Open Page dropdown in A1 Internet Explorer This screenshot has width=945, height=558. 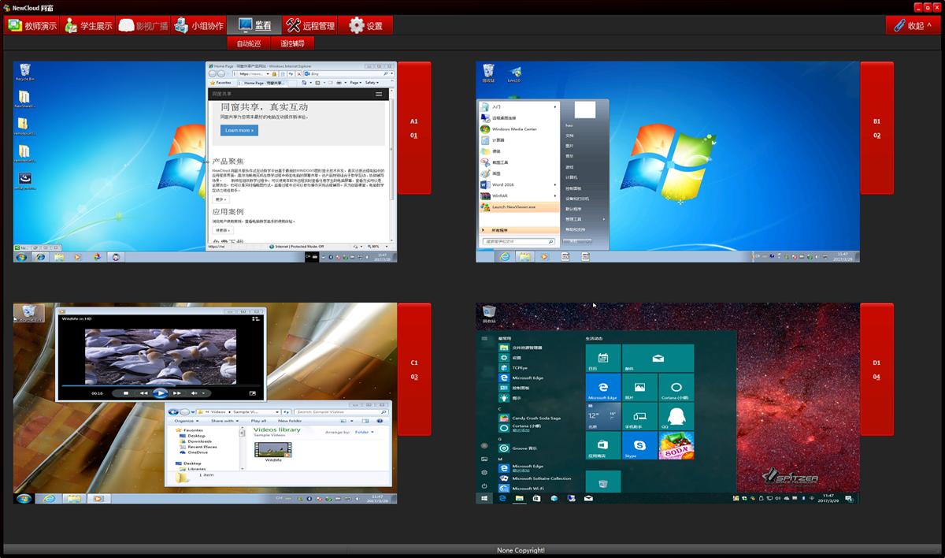355,82
